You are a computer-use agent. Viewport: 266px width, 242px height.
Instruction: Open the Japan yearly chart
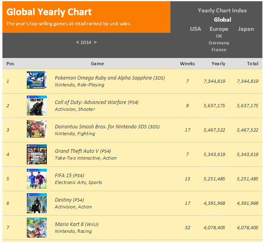point(246,29)
